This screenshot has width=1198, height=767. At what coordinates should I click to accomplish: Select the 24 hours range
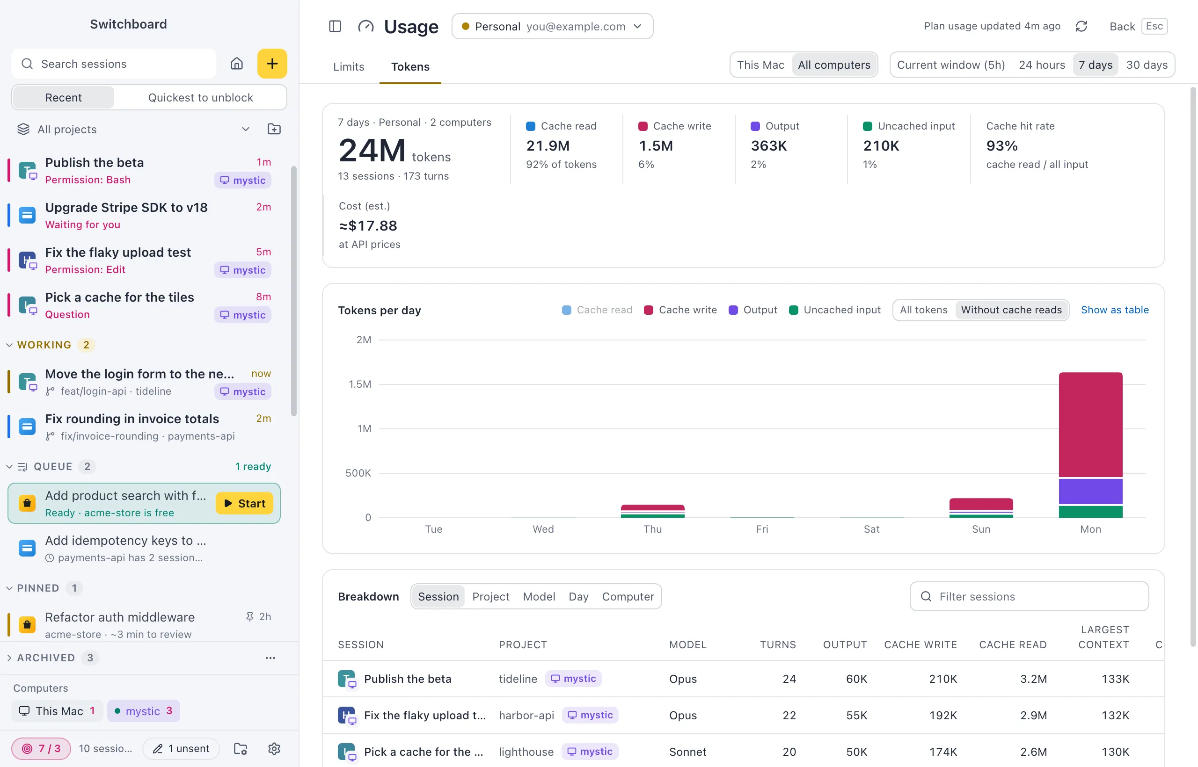click(x=1042, y=65)
